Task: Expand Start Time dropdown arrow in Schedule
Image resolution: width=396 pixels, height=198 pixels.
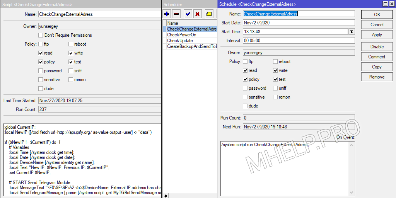Action: pos(352,32)
